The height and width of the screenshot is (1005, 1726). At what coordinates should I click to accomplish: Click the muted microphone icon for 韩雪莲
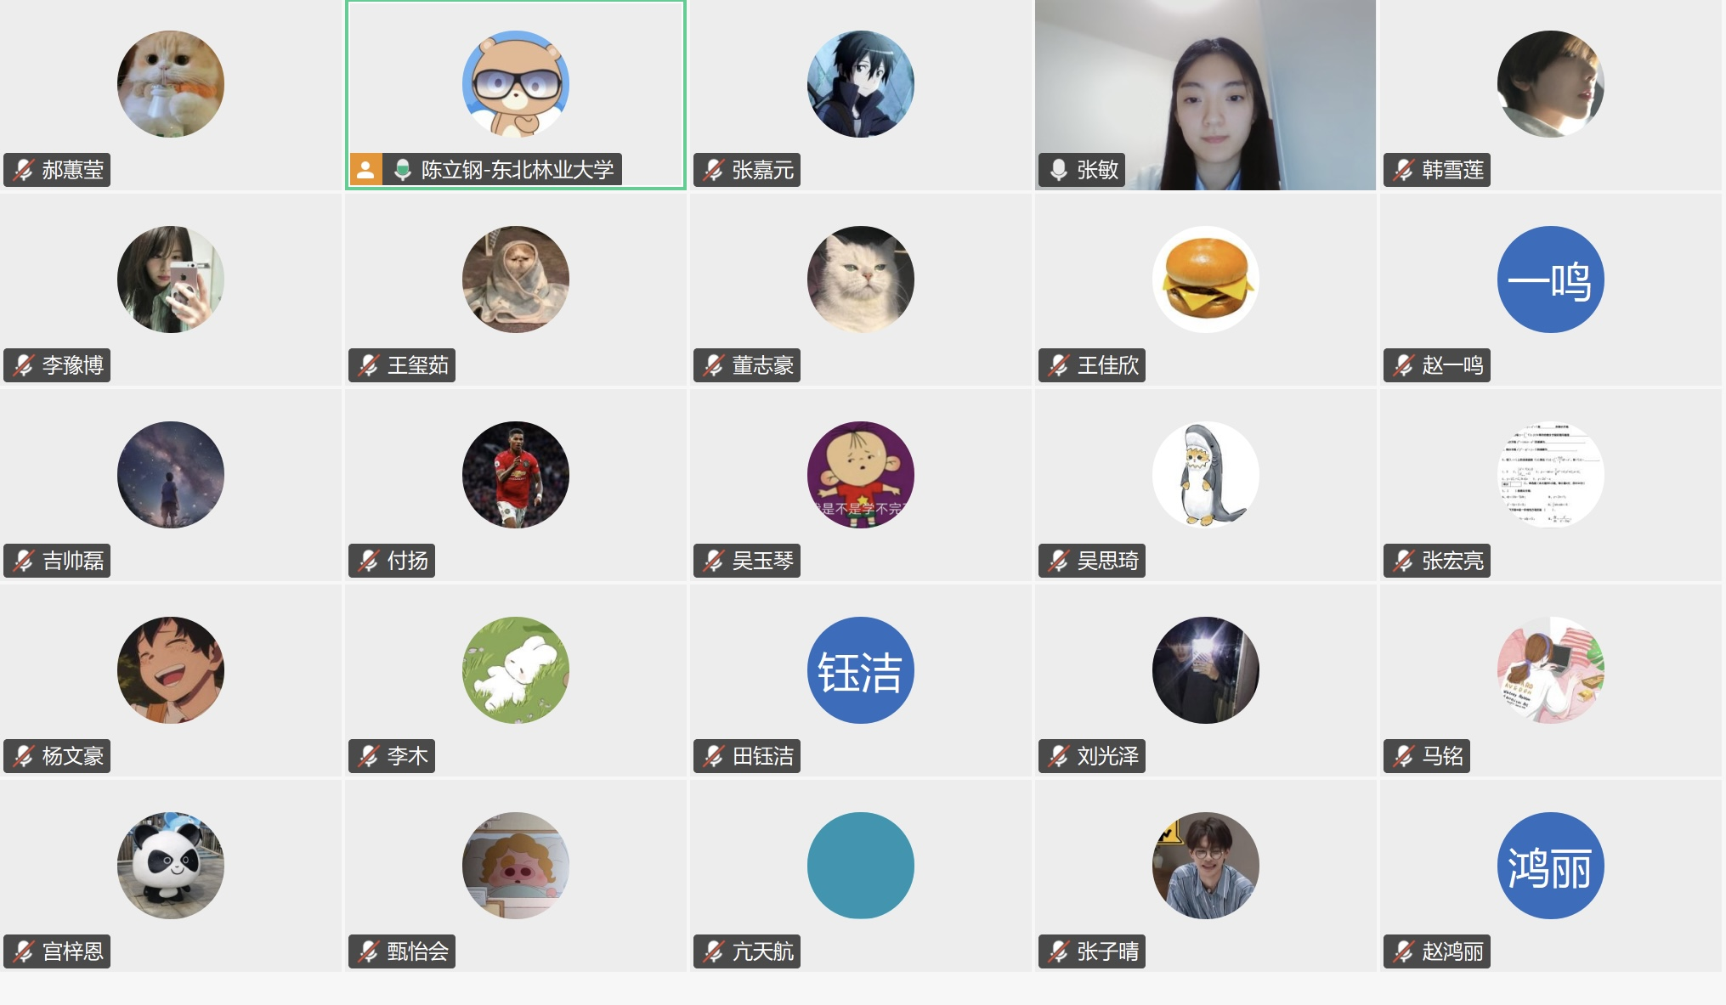[1404, 170]
